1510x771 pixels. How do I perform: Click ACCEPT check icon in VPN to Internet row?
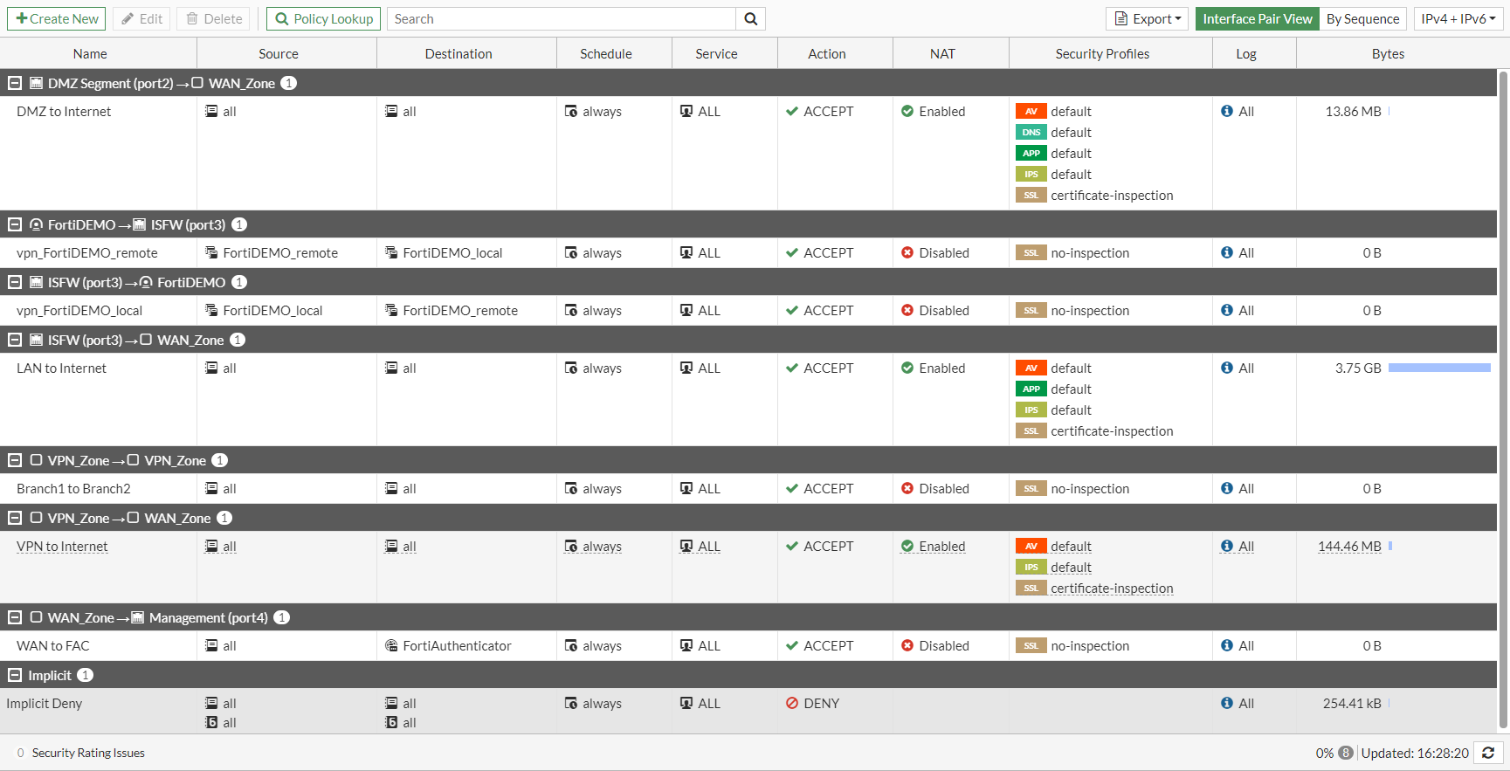tap(792, 547)
